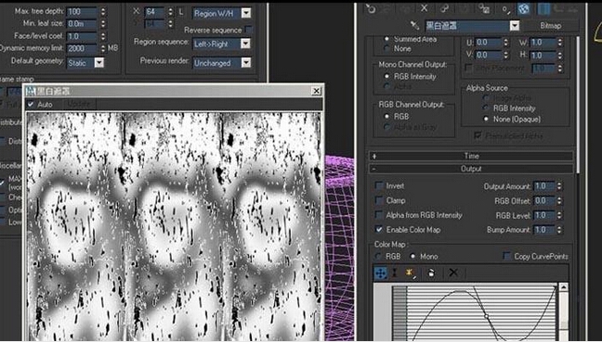
Task: Click the Put to Library icon
Action: 483,7
